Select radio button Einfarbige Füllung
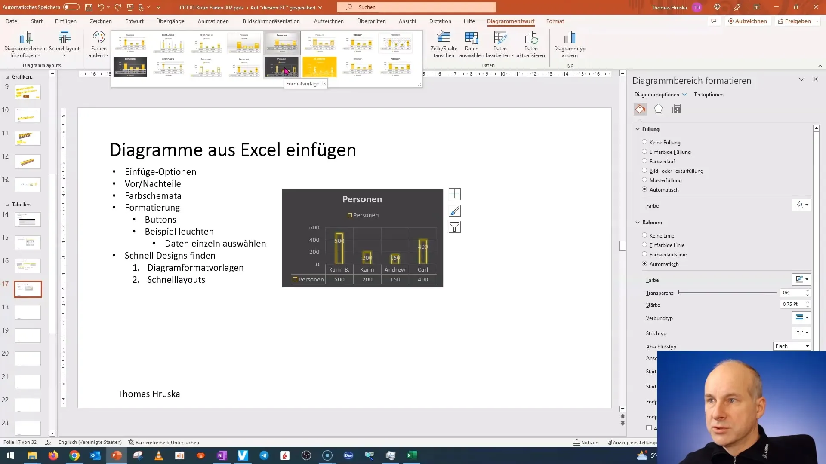This screenshot has width=826, height=464. tap(644, 152)
